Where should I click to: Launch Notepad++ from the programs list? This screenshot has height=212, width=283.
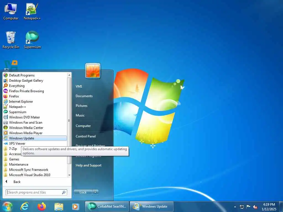click(x=35, y=107)
